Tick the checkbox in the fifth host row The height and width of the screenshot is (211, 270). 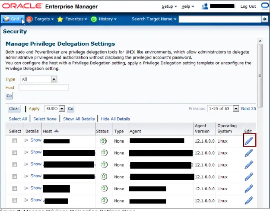[x=14, y=189]
